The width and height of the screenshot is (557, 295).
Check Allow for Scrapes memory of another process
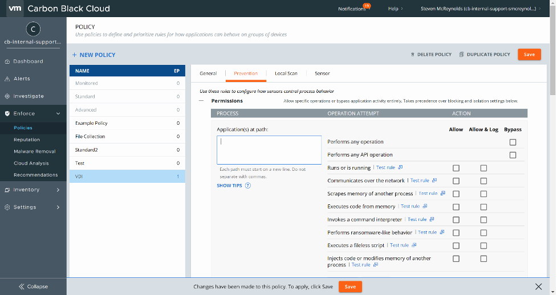click(x=456, y=194)
